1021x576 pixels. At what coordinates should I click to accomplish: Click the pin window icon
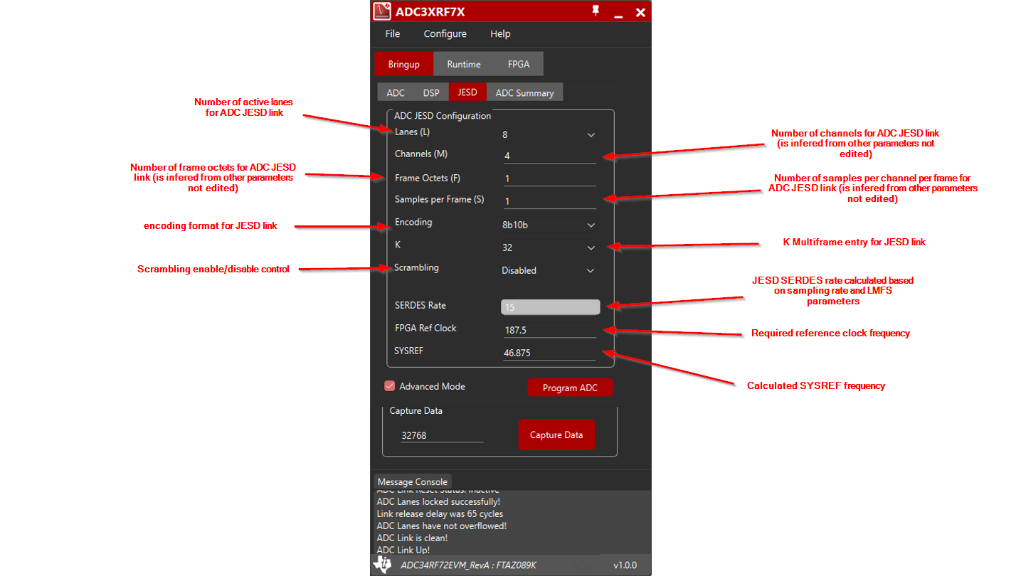click(x=596, y=11)
